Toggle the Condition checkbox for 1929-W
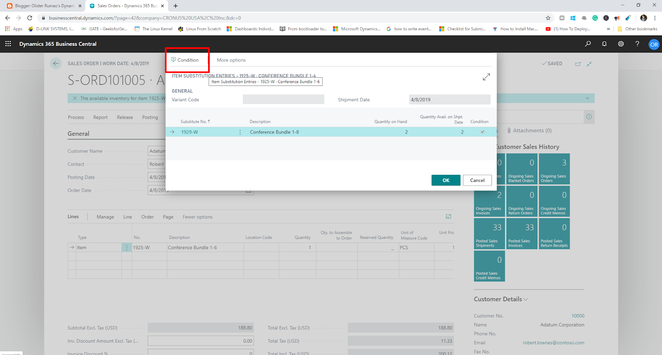The width and height of the screenshot is (662, 355). (482, 132)
